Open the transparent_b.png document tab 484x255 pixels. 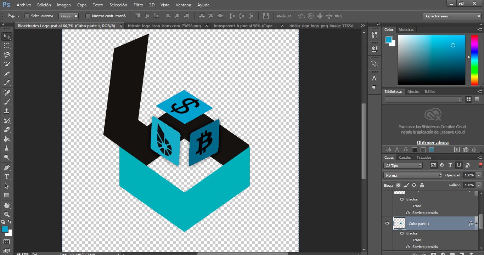coord(245,26)
